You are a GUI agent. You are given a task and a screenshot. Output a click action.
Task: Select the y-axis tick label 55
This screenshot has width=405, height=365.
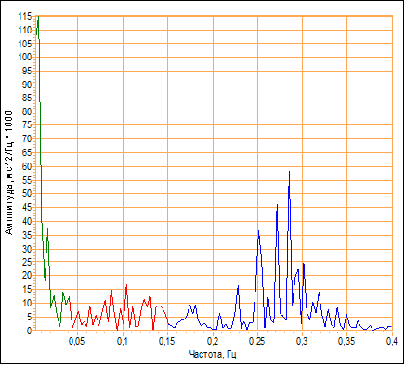27,180
